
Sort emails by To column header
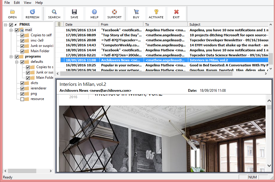(166, 24)
